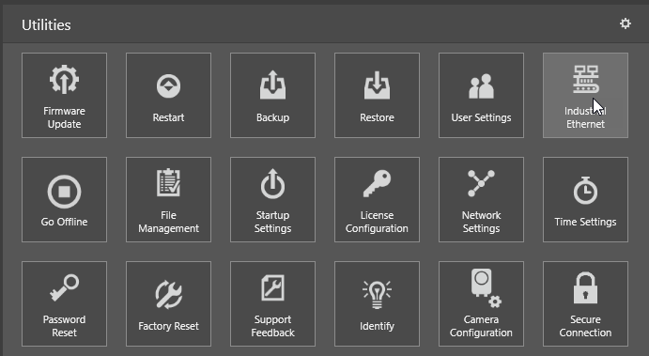649x356 pixels.
Task: Select the Industrial Ethernet tile
Action: 586,95
